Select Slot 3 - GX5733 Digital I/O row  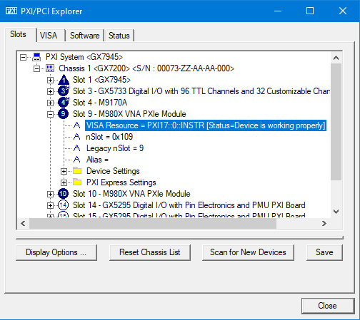(201, 91)
